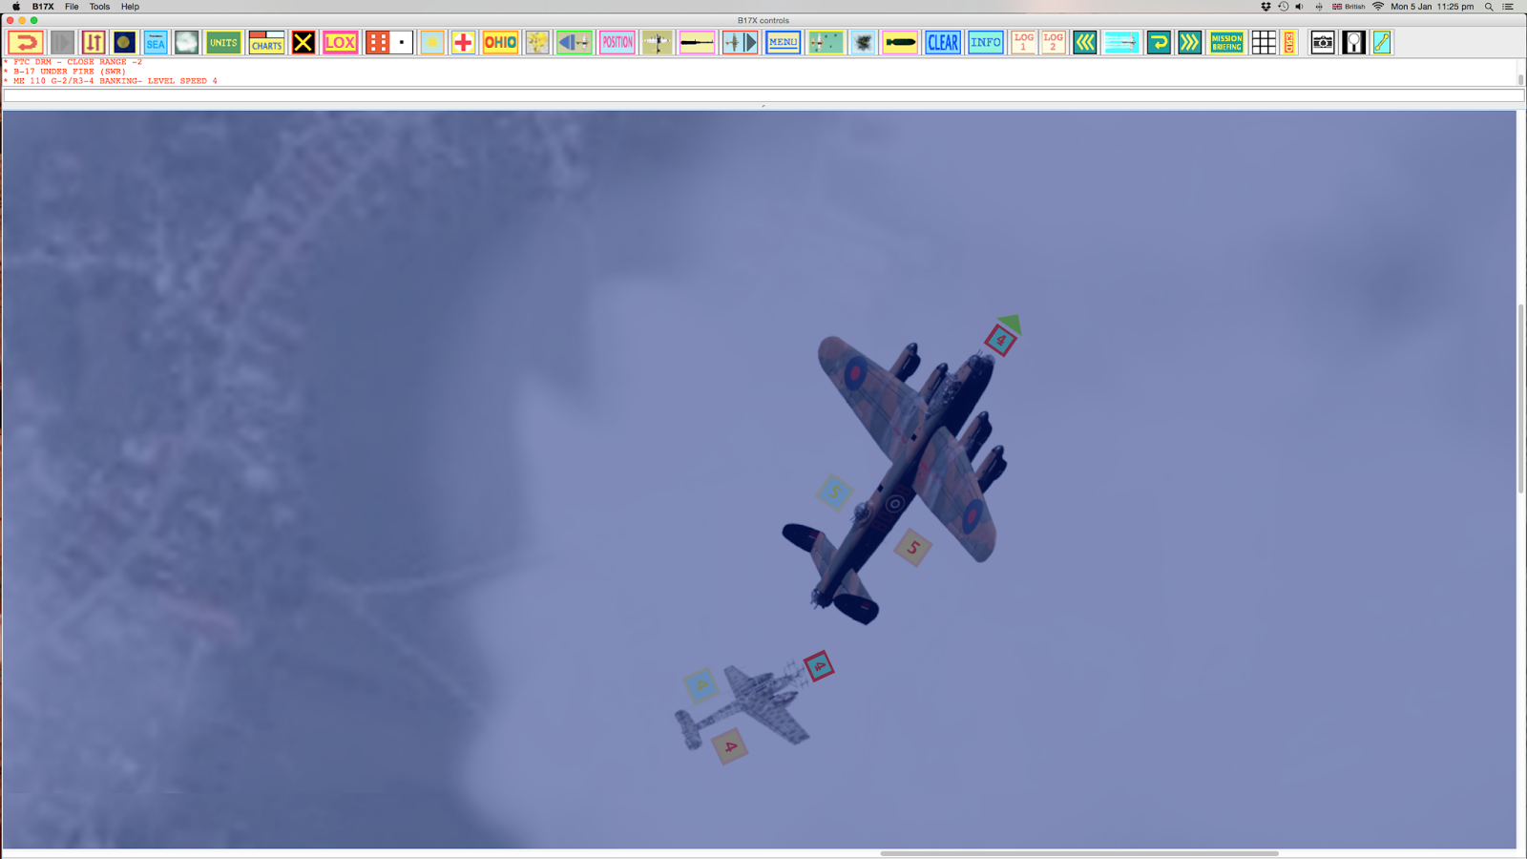The width and height of the screenshot is (1527, 859).
Task: Open the Tools menu
Action: point(99,7)
